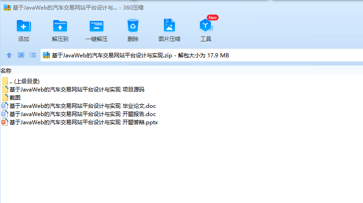Sort by the 名称 column header

(x=6, y=71)
